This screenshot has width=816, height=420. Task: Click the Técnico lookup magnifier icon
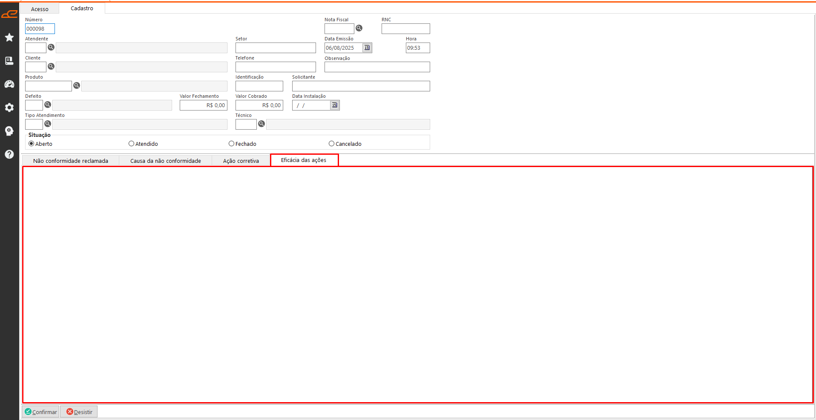261,124
